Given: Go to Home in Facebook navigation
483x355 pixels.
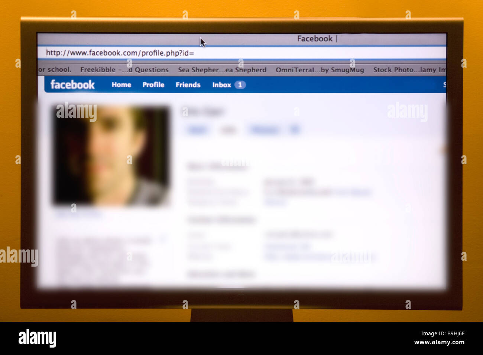Looking at the screenshot, I should click(x=121, y=85).
